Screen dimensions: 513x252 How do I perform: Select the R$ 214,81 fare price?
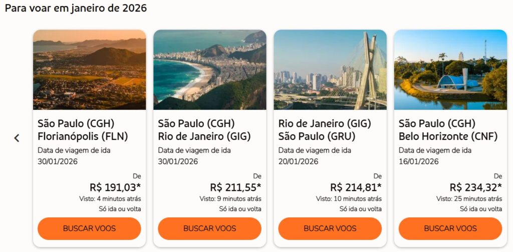click(356, 187)
